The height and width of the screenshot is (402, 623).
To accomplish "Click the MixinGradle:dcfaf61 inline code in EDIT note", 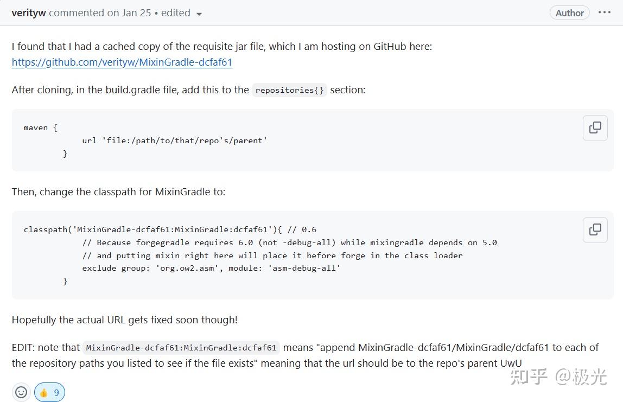I will 181,348.
